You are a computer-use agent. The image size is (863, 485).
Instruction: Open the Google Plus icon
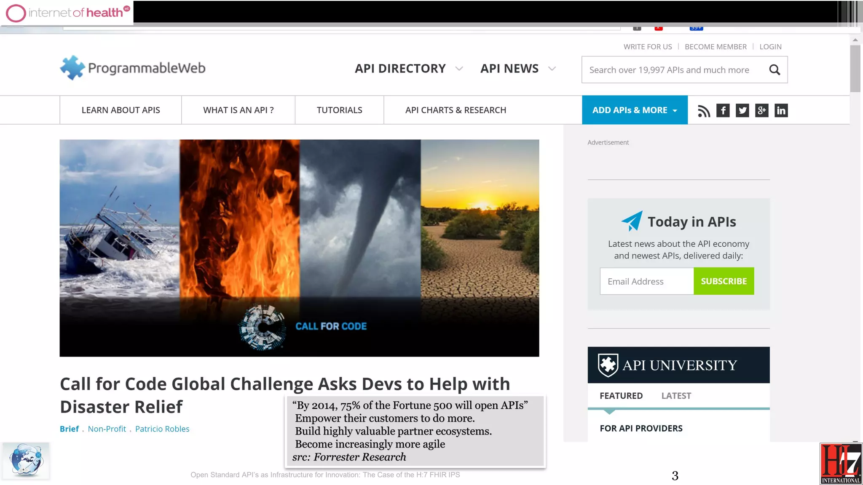pyautogui.click(x=761, y=111)
